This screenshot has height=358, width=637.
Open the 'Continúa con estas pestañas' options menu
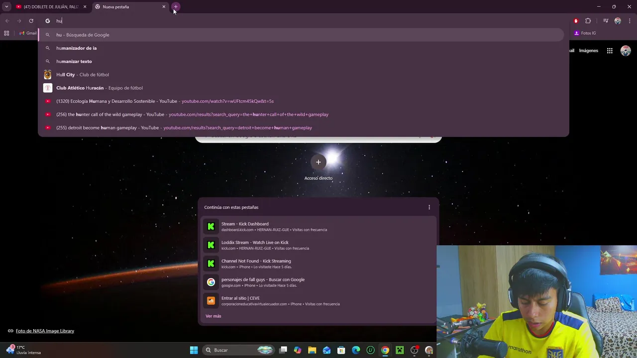[x=429, y=207]
